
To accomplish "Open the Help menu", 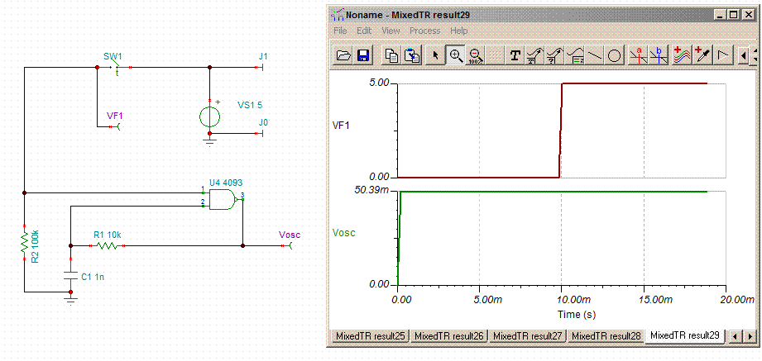I will [458, 31].
